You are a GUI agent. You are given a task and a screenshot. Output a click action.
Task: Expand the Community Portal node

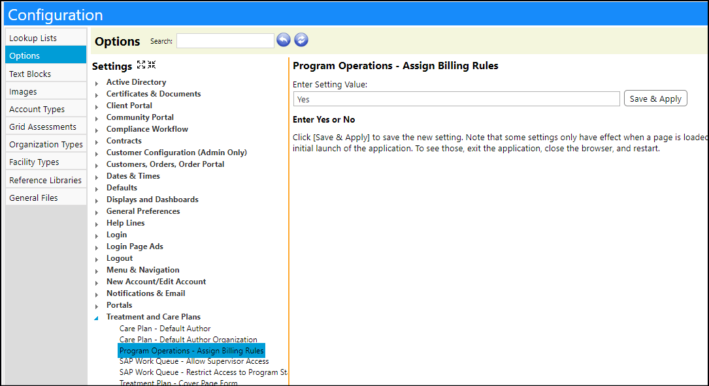pyautogui.click(x=97, y=119)
